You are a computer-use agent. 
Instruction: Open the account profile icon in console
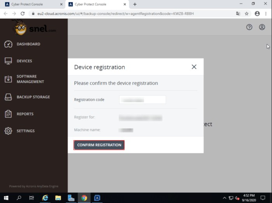click(262, 27)
